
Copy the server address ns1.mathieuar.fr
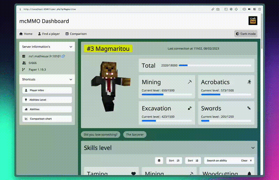pos(63,56)
